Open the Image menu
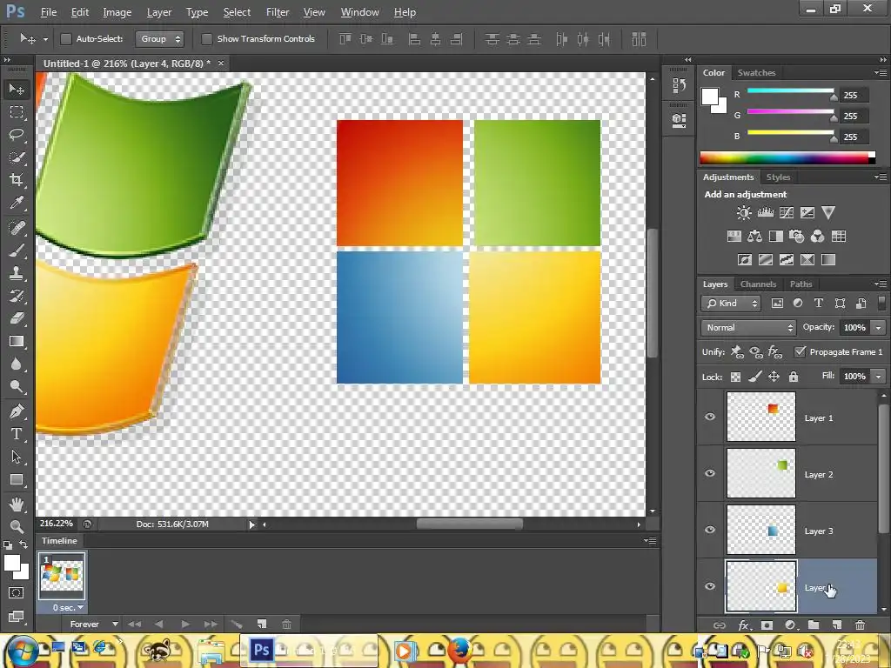 coord(117,12)
